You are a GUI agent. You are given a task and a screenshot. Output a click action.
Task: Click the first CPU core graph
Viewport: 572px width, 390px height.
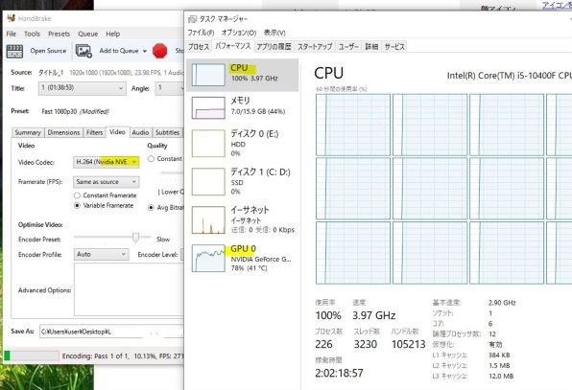click(x=353, y=125)
